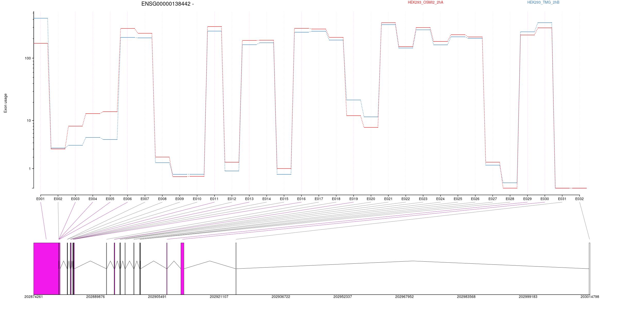Select exon label E025
Image resolution: width=618 pixels, height=309 pixels.
pyautogui.click(x=458, y=199)
